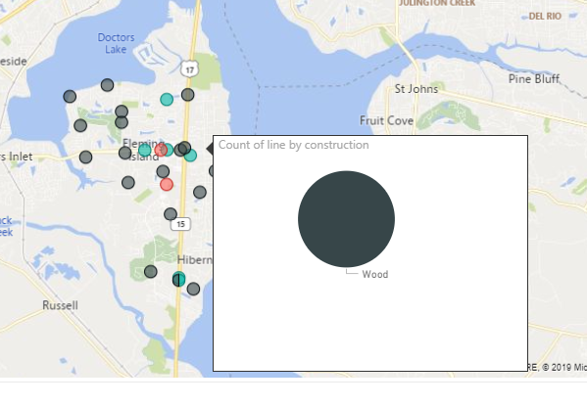Image resolution: width=587 pixels, height=406 pixels.
Task: Click the Fruit Cove map label
Action: [x=386, y=120]
